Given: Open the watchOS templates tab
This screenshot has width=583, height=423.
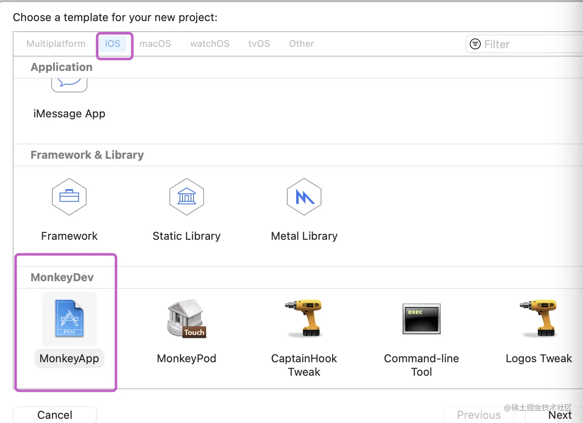Looking at the screenshot, I should 210,44.
